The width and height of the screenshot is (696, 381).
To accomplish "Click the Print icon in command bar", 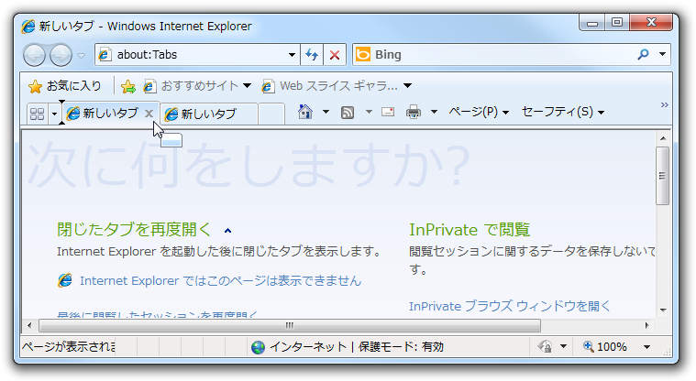I will click(x=414, y=113).
